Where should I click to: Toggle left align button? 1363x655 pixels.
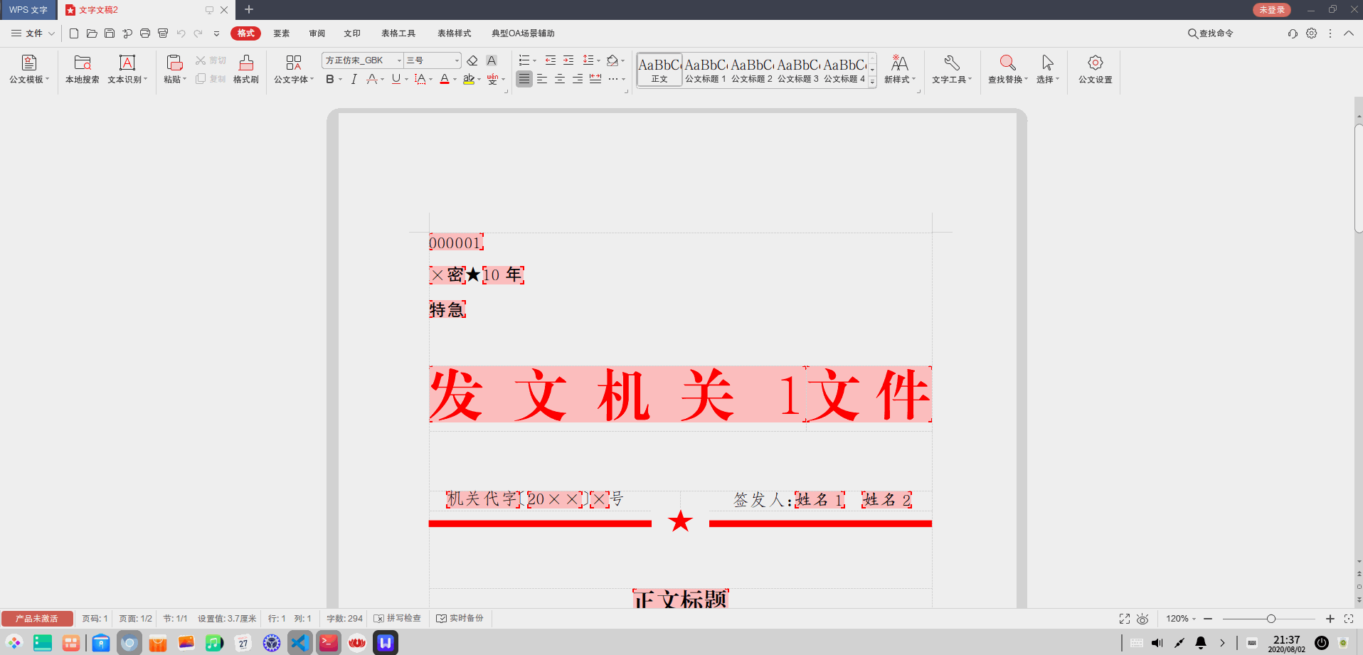[x=542, y=79]
